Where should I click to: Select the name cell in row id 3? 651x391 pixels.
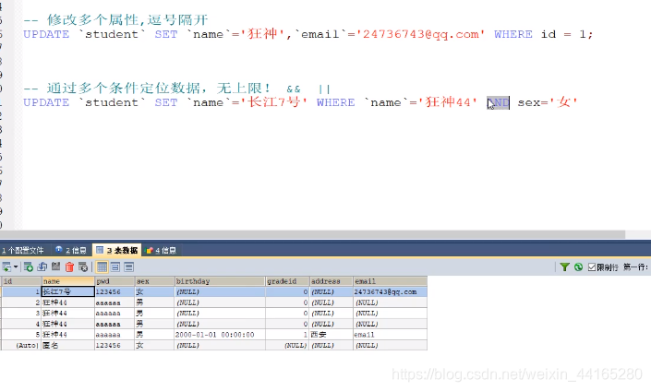click(68, 313)
